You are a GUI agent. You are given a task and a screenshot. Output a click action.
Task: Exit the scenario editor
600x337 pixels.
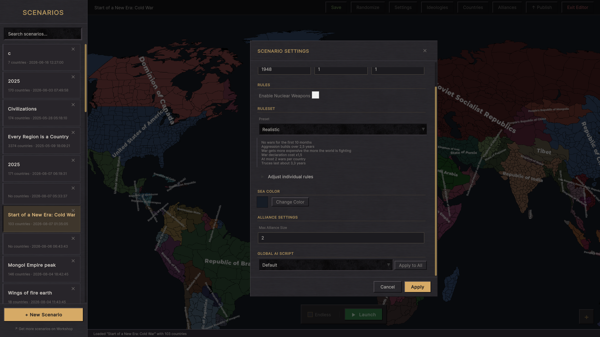click(x=577, y=7)
